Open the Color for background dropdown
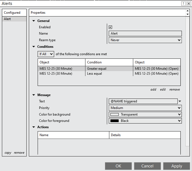The width and height of the screenshot is (192, 171). [x=145, y=114]
